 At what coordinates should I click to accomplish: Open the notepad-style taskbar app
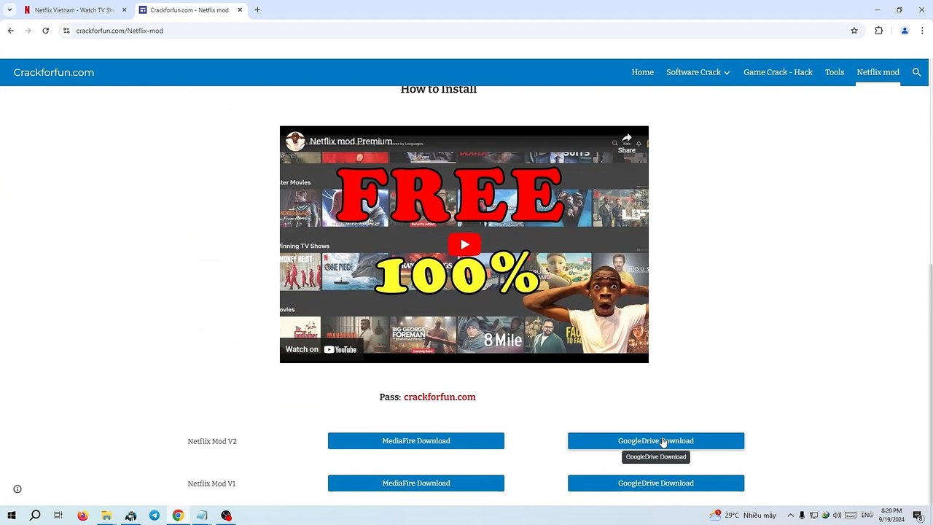click(202, 516)
